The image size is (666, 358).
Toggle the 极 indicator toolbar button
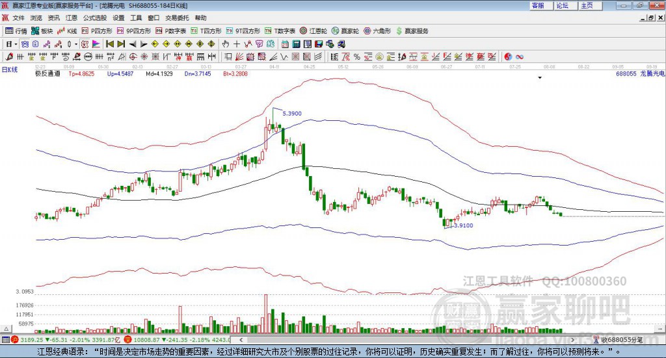tap(85, 44)
